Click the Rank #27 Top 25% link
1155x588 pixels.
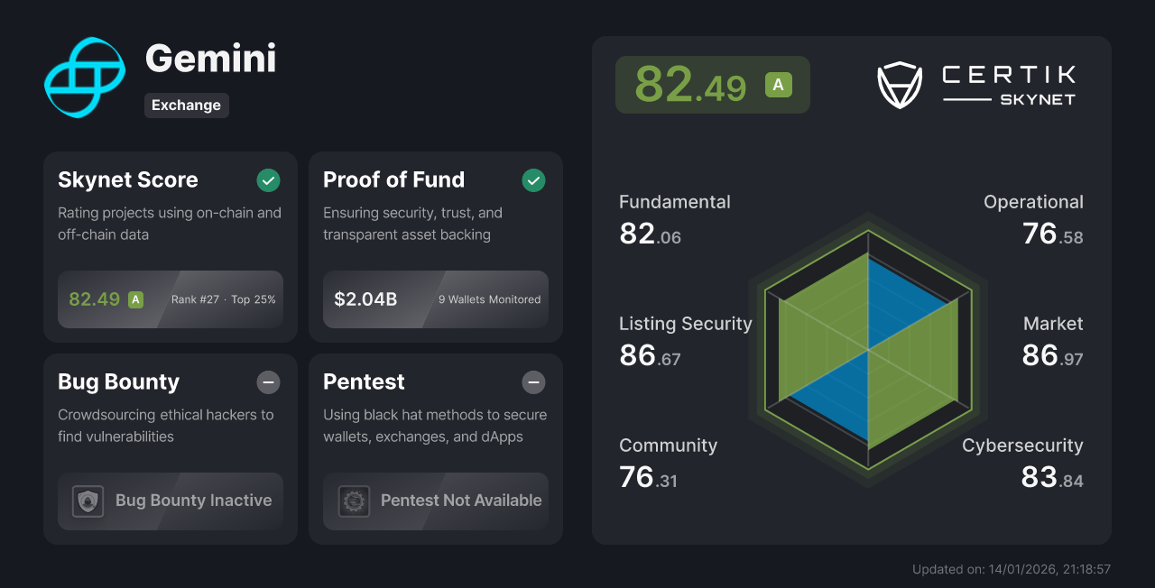click(x=222, y=299)
